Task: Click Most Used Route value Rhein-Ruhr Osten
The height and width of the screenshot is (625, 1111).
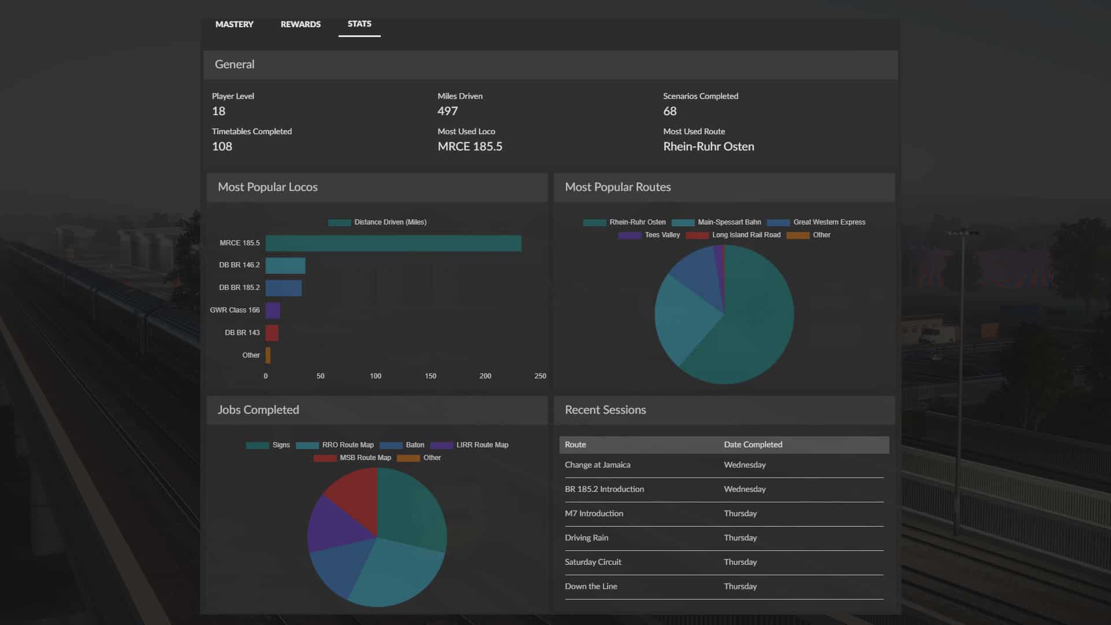Action: click(708, 146)
